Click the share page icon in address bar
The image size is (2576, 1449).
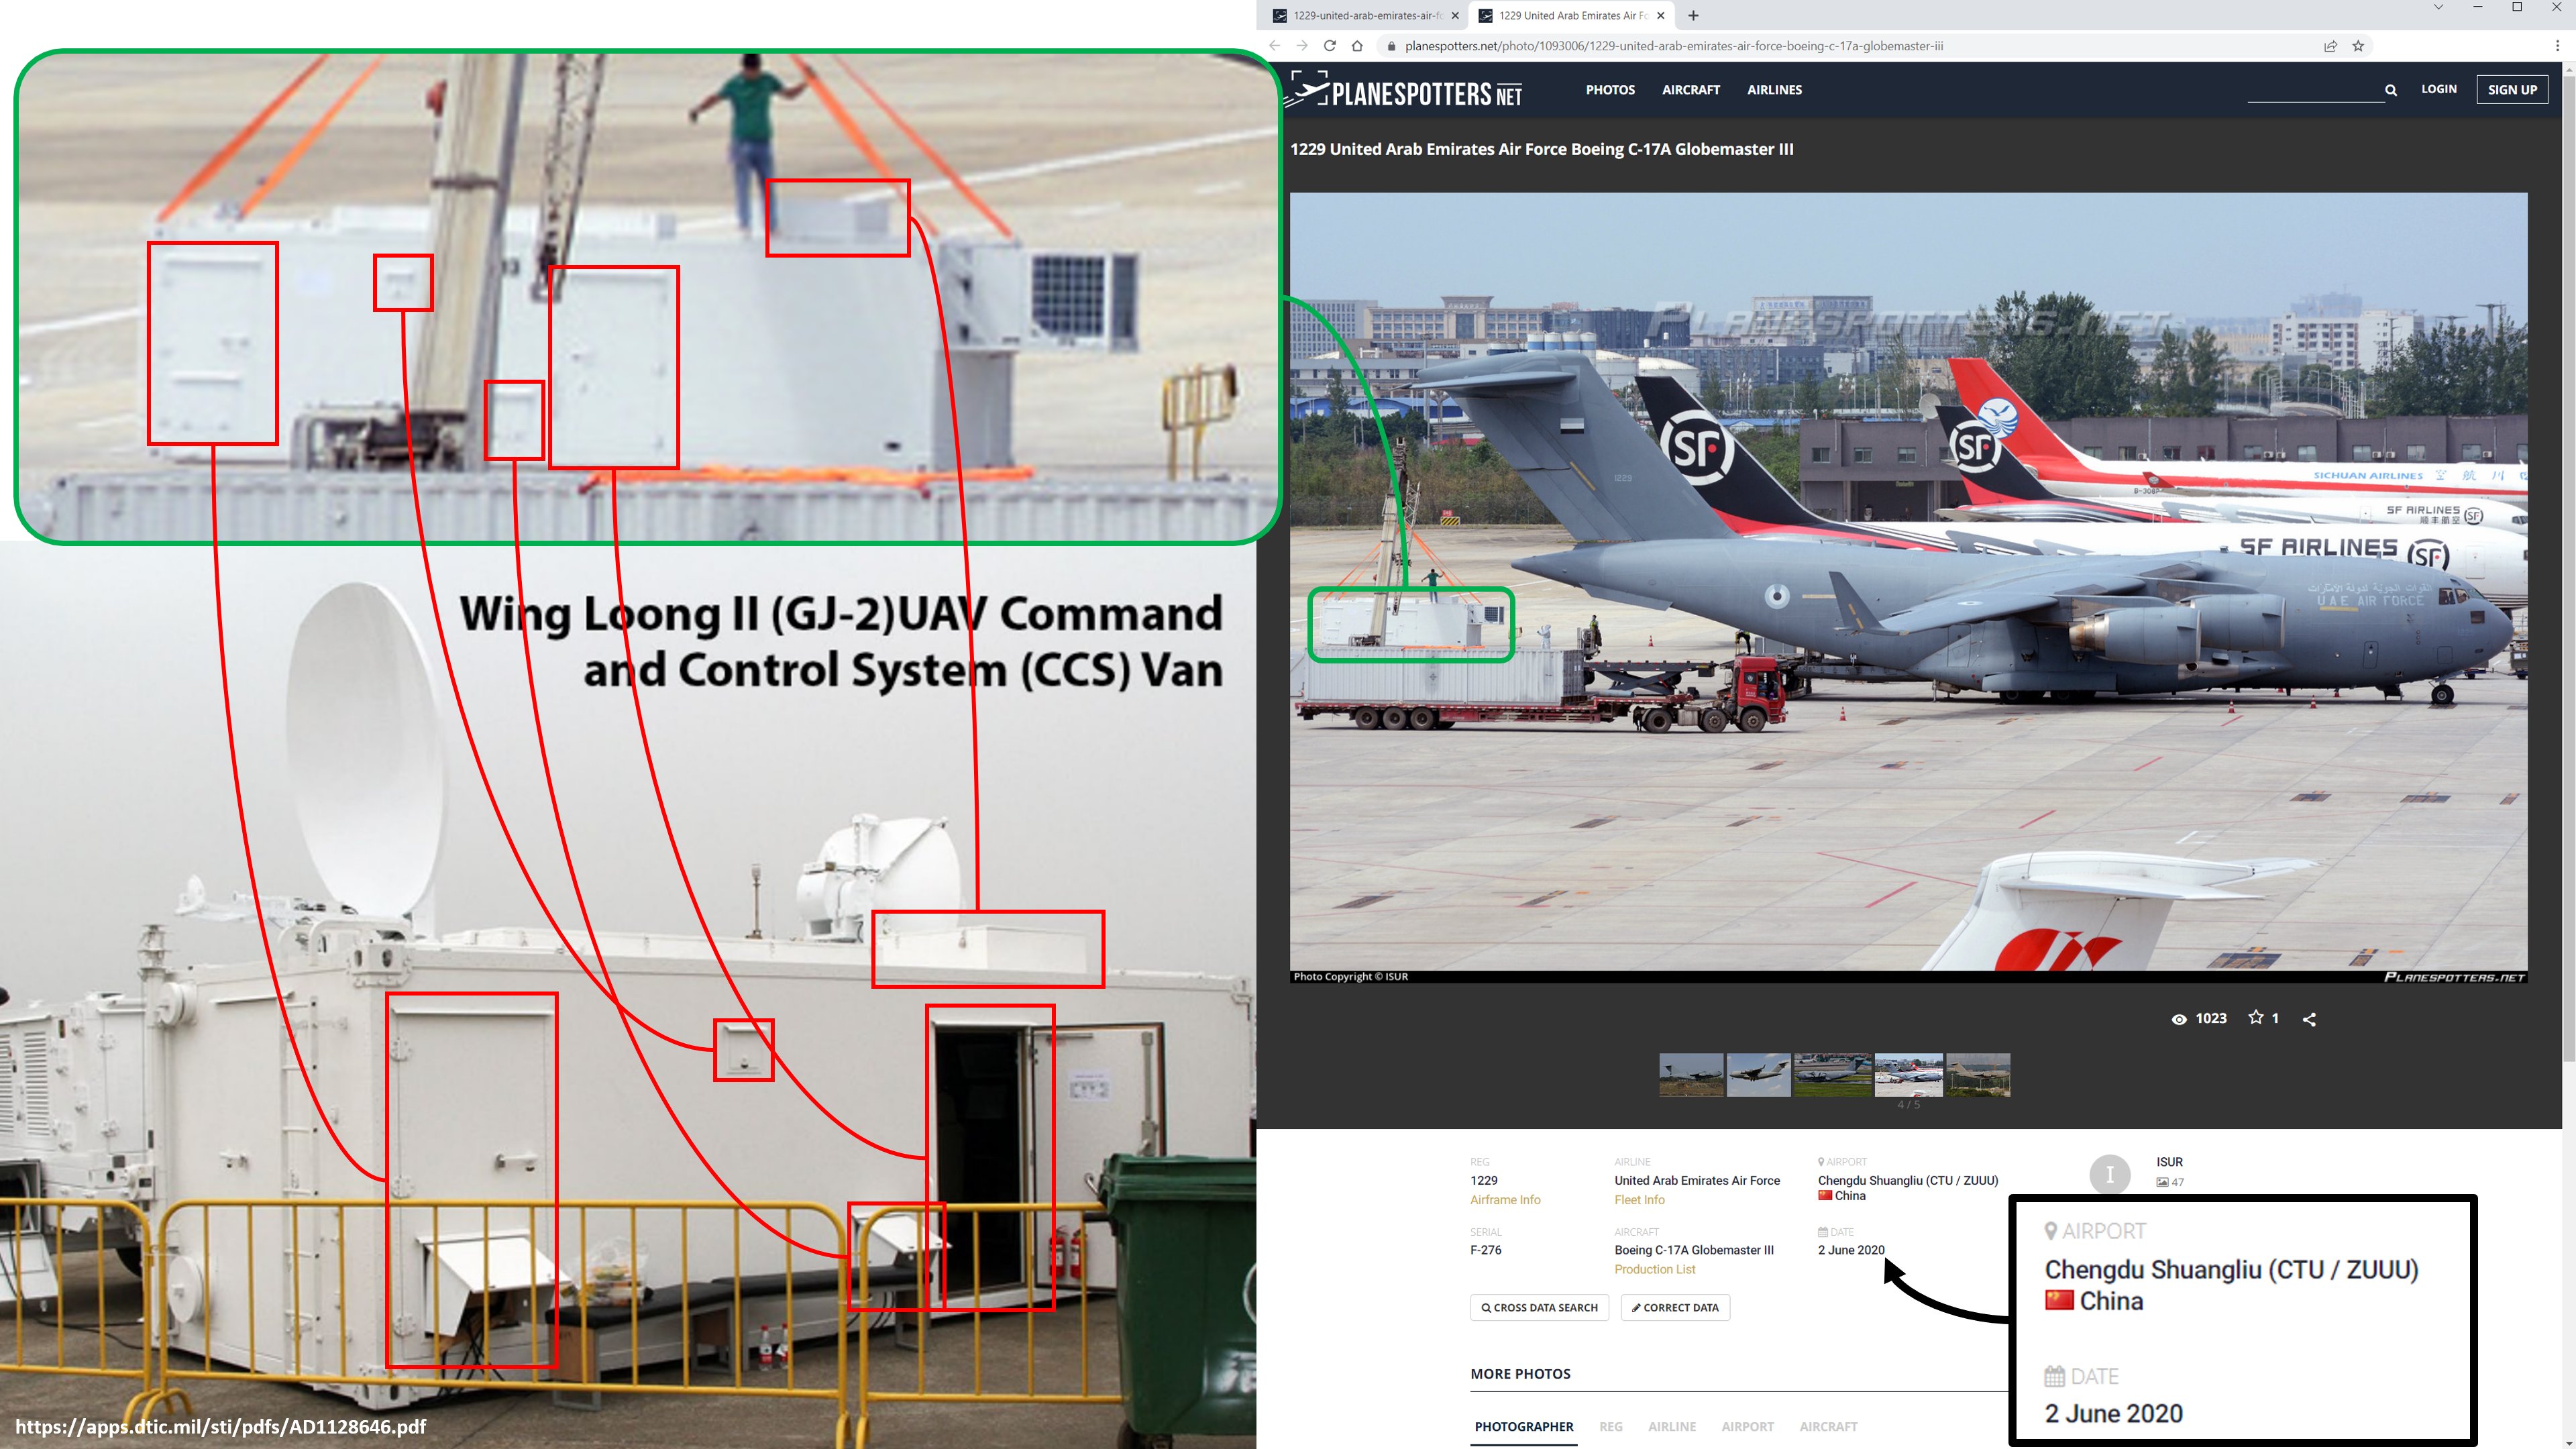pyautogui.click(x=2330, y=46)
